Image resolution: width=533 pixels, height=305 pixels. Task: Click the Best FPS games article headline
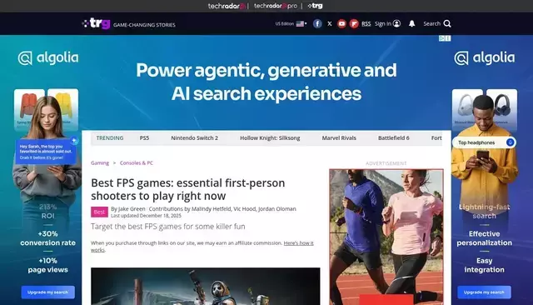point(188,189)
